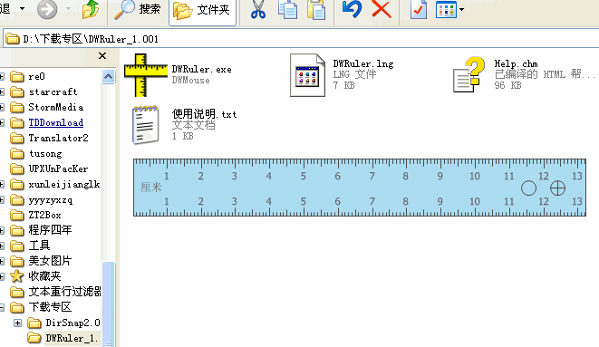Viewport: 599px width, 347px height.
Task: Select the DWRuler.exe ruler icon
Action: click(146, 75)
